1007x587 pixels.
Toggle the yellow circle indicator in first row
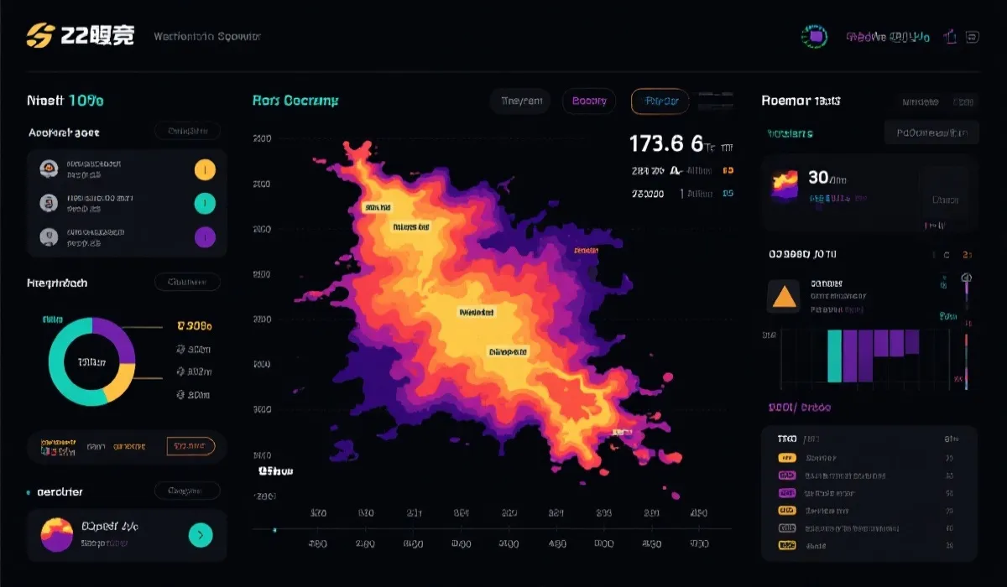tap(205, 169)
